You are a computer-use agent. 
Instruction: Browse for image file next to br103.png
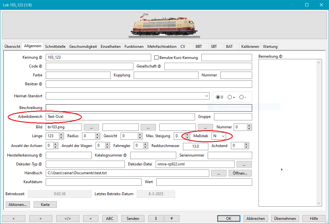click(x=91, y=127)
